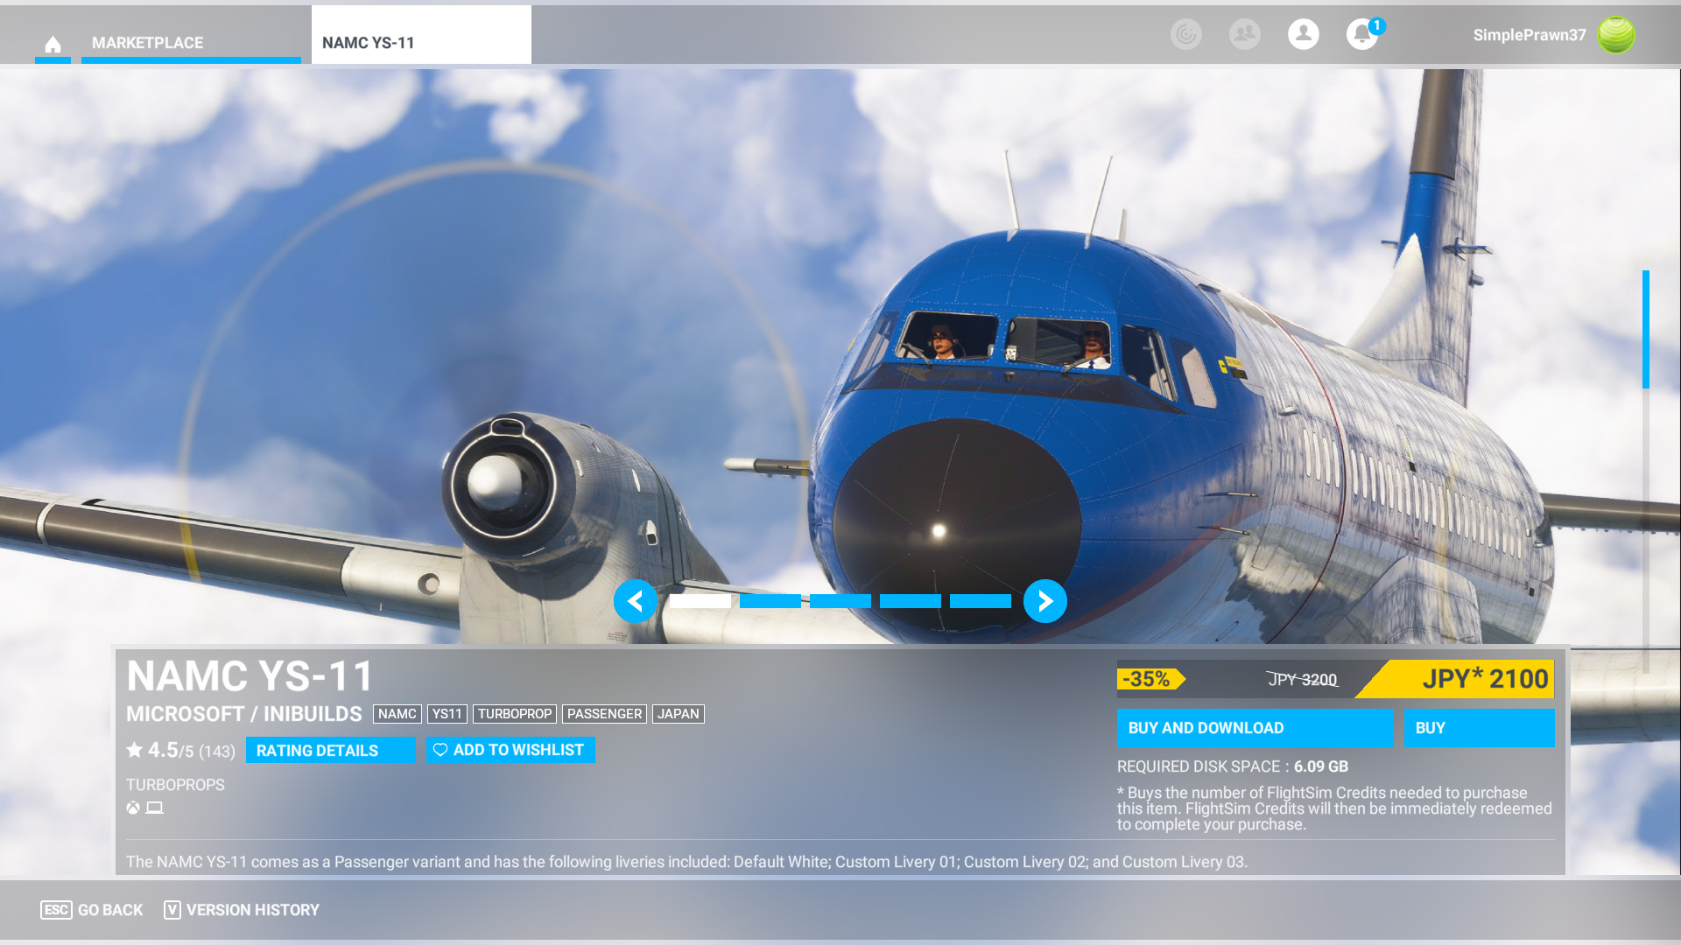Screen dimensions: 1681x945
Task: Add aircraft to wishlist
Action: (510, 750)
